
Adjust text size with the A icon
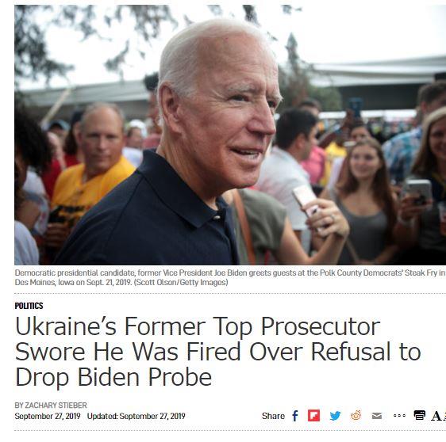tap(438, 416)
